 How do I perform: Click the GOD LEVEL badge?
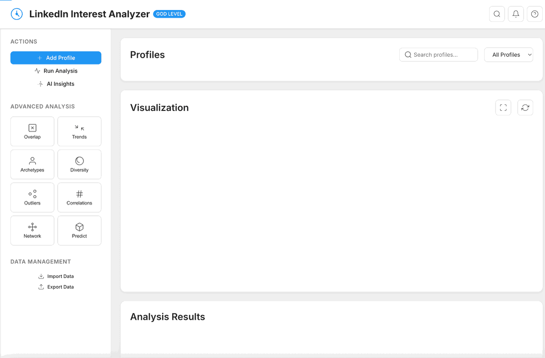pyautogui.click(x=169, y=14)
